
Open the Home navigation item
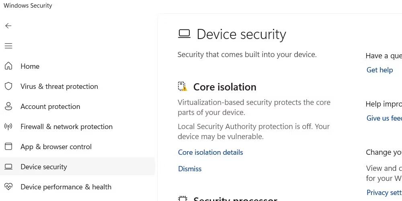tap(30, 66)
